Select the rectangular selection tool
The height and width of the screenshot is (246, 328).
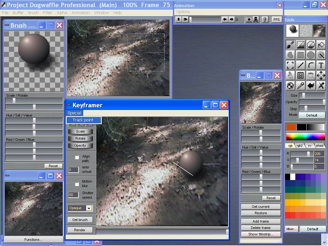click(300, 55)
